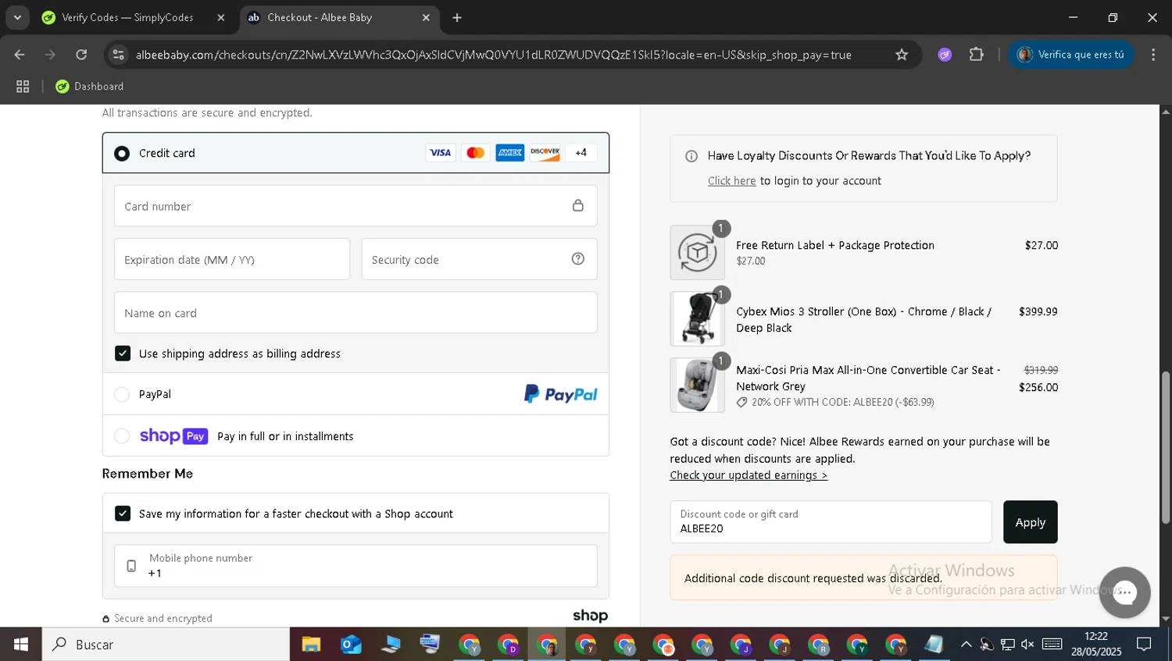Click the Security code field
The height and width of the screenshot is (661, 1172).
tap(479, 259)
